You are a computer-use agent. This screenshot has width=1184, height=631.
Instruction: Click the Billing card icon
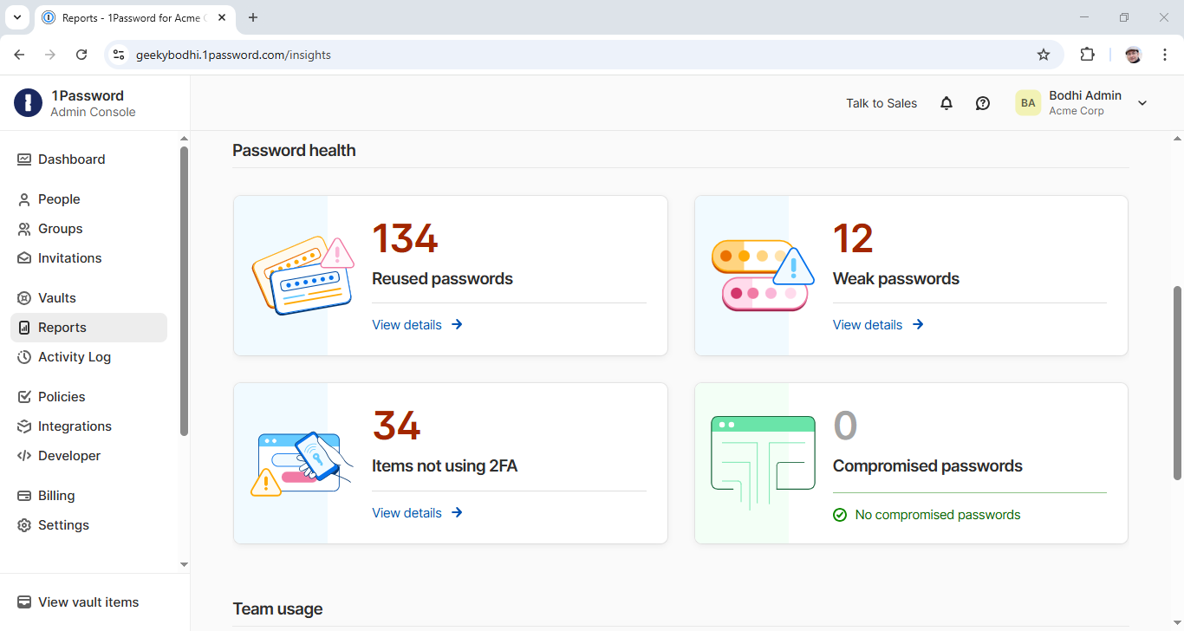pyautogui.click(x=24, y=496)
